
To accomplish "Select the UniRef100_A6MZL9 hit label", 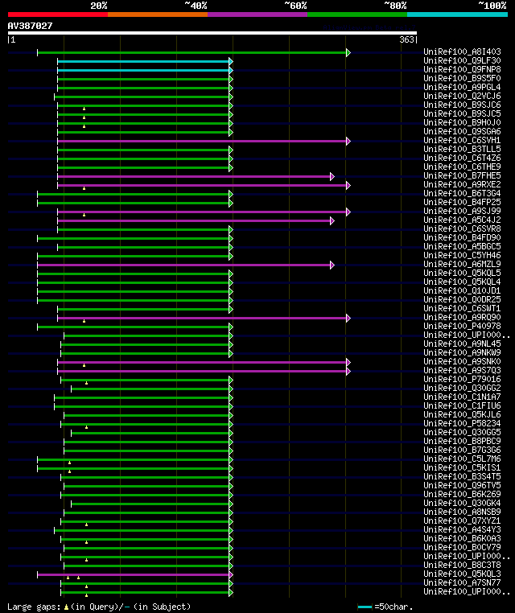I will click(x=462, y=264).
